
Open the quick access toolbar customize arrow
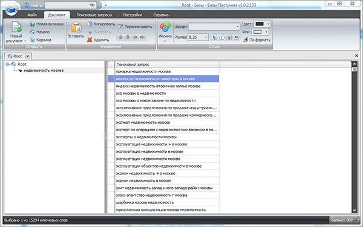pyautogui.click(x=105, y=5)
